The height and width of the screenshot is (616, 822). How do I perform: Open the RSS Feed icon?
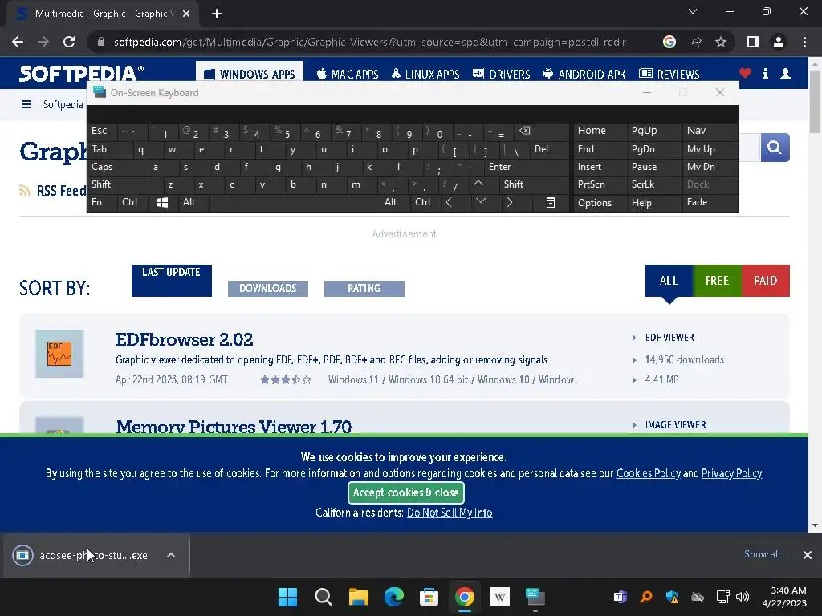[25, 191]
